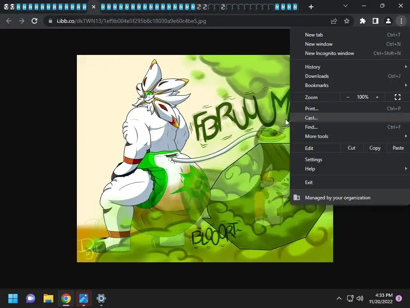Click the displayed image
This screenshot has width=410, height=308.
pos(205,158)
